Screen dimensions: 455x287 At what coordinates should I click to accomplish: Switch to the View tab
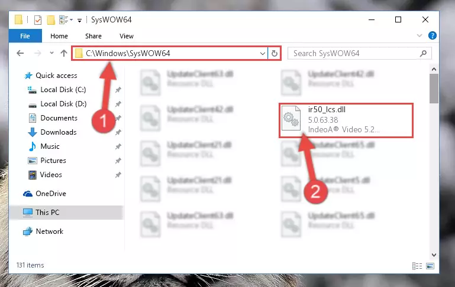pos(127,36)
